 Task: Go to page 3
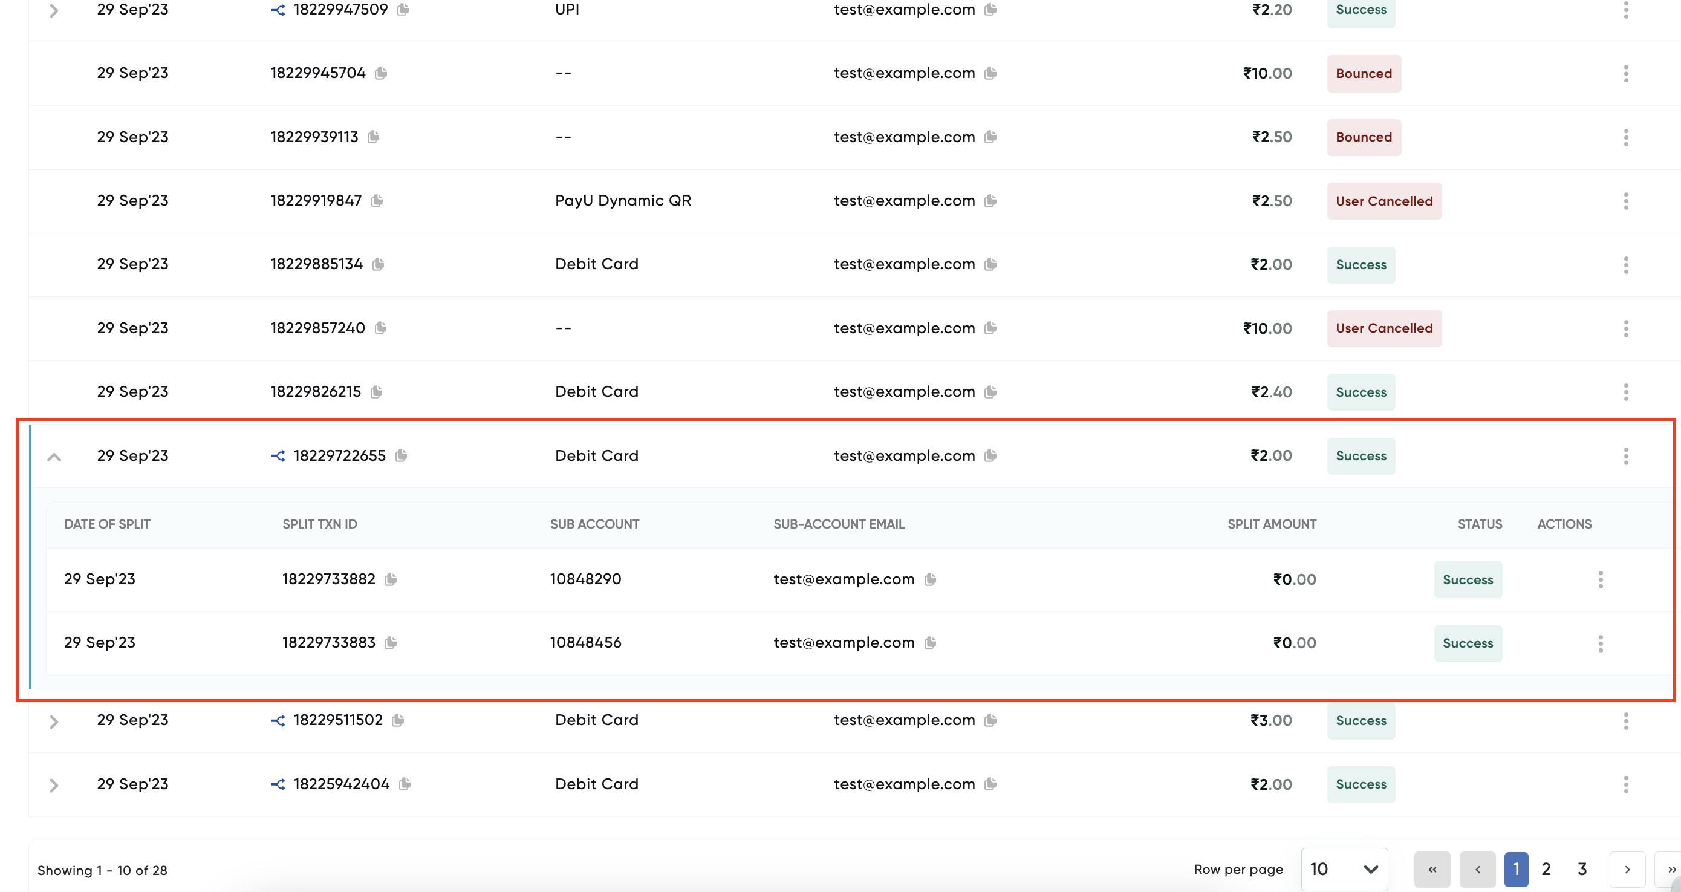1582,869
